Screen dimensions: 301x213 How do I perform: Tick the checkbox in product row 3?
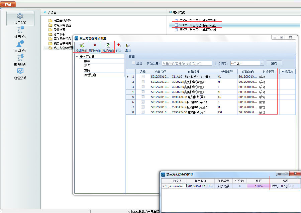point(143,86)
